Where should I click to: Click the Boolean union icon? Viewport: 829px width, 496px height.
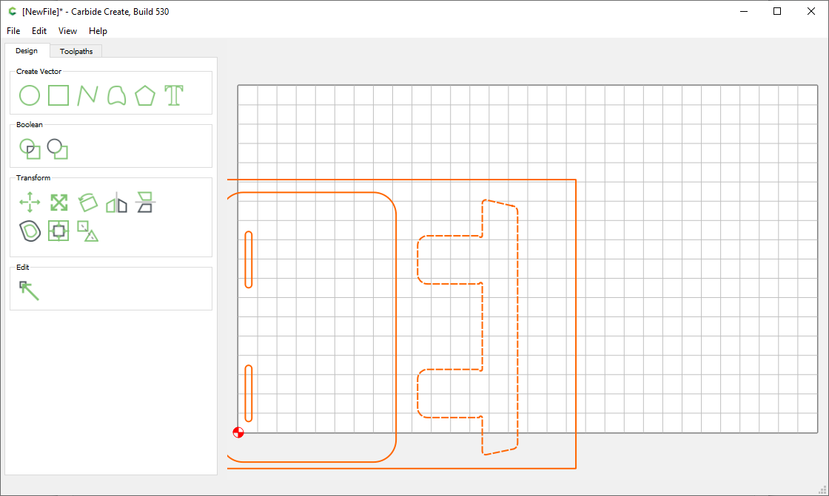coord(58,149)
